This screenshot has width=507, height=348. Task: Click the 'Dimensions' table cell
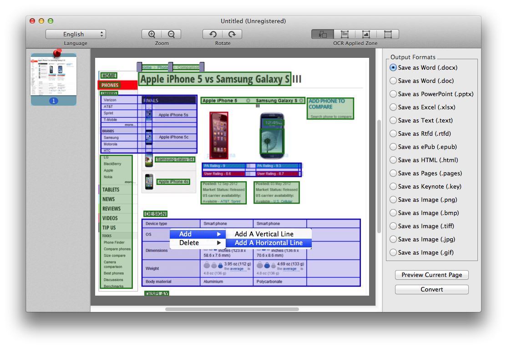[171, 251]
